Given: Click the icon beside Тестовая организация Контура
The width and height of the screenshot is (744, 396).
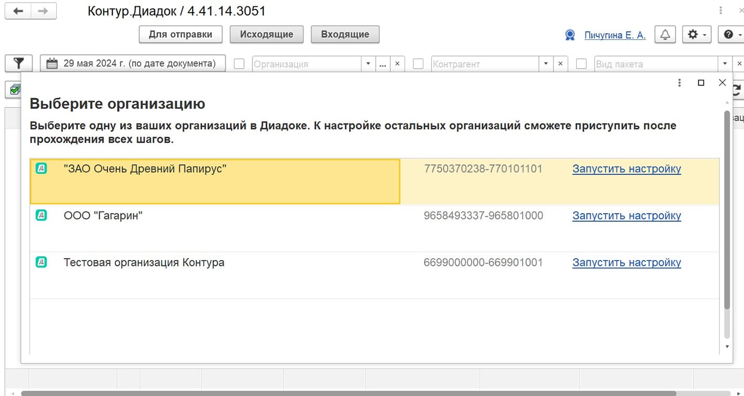Looking at the screenshot, I should pos(41,262).
